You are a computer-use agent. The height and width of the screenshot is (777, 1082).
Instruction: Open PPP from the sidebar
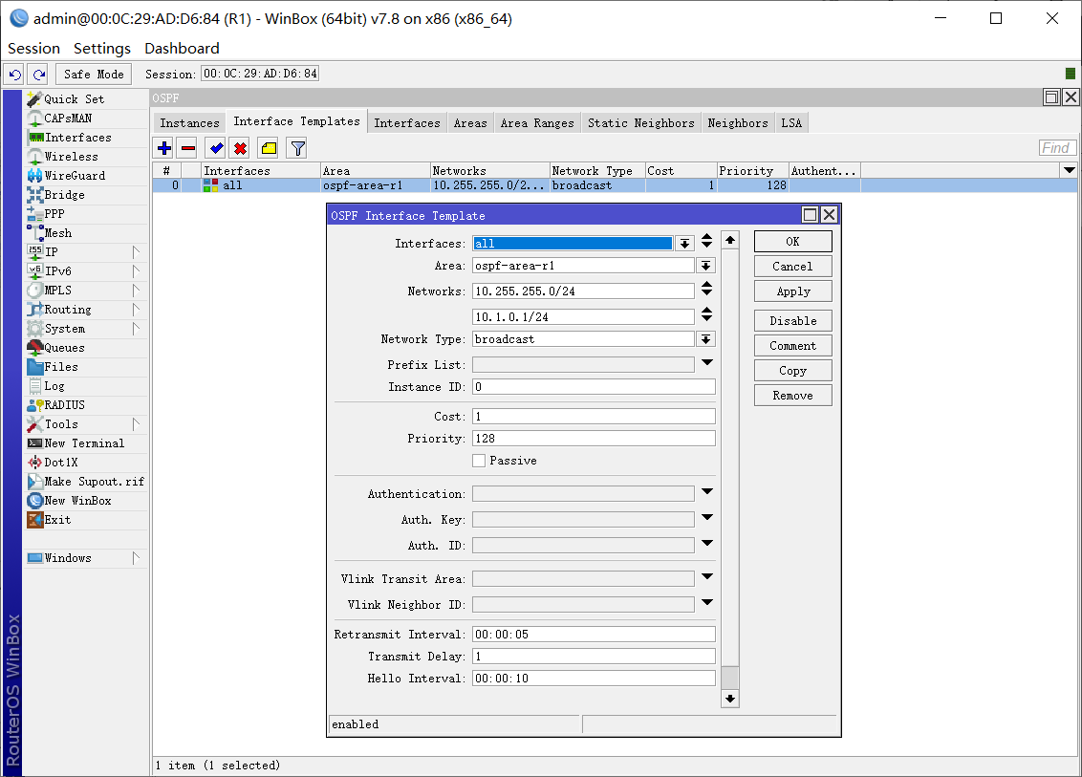coord(87,214)
